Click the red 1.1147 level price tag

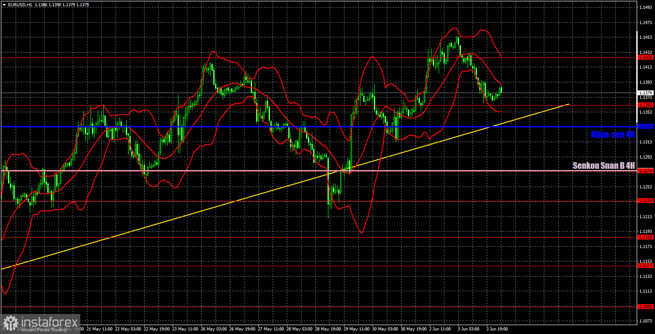[646, 265]
